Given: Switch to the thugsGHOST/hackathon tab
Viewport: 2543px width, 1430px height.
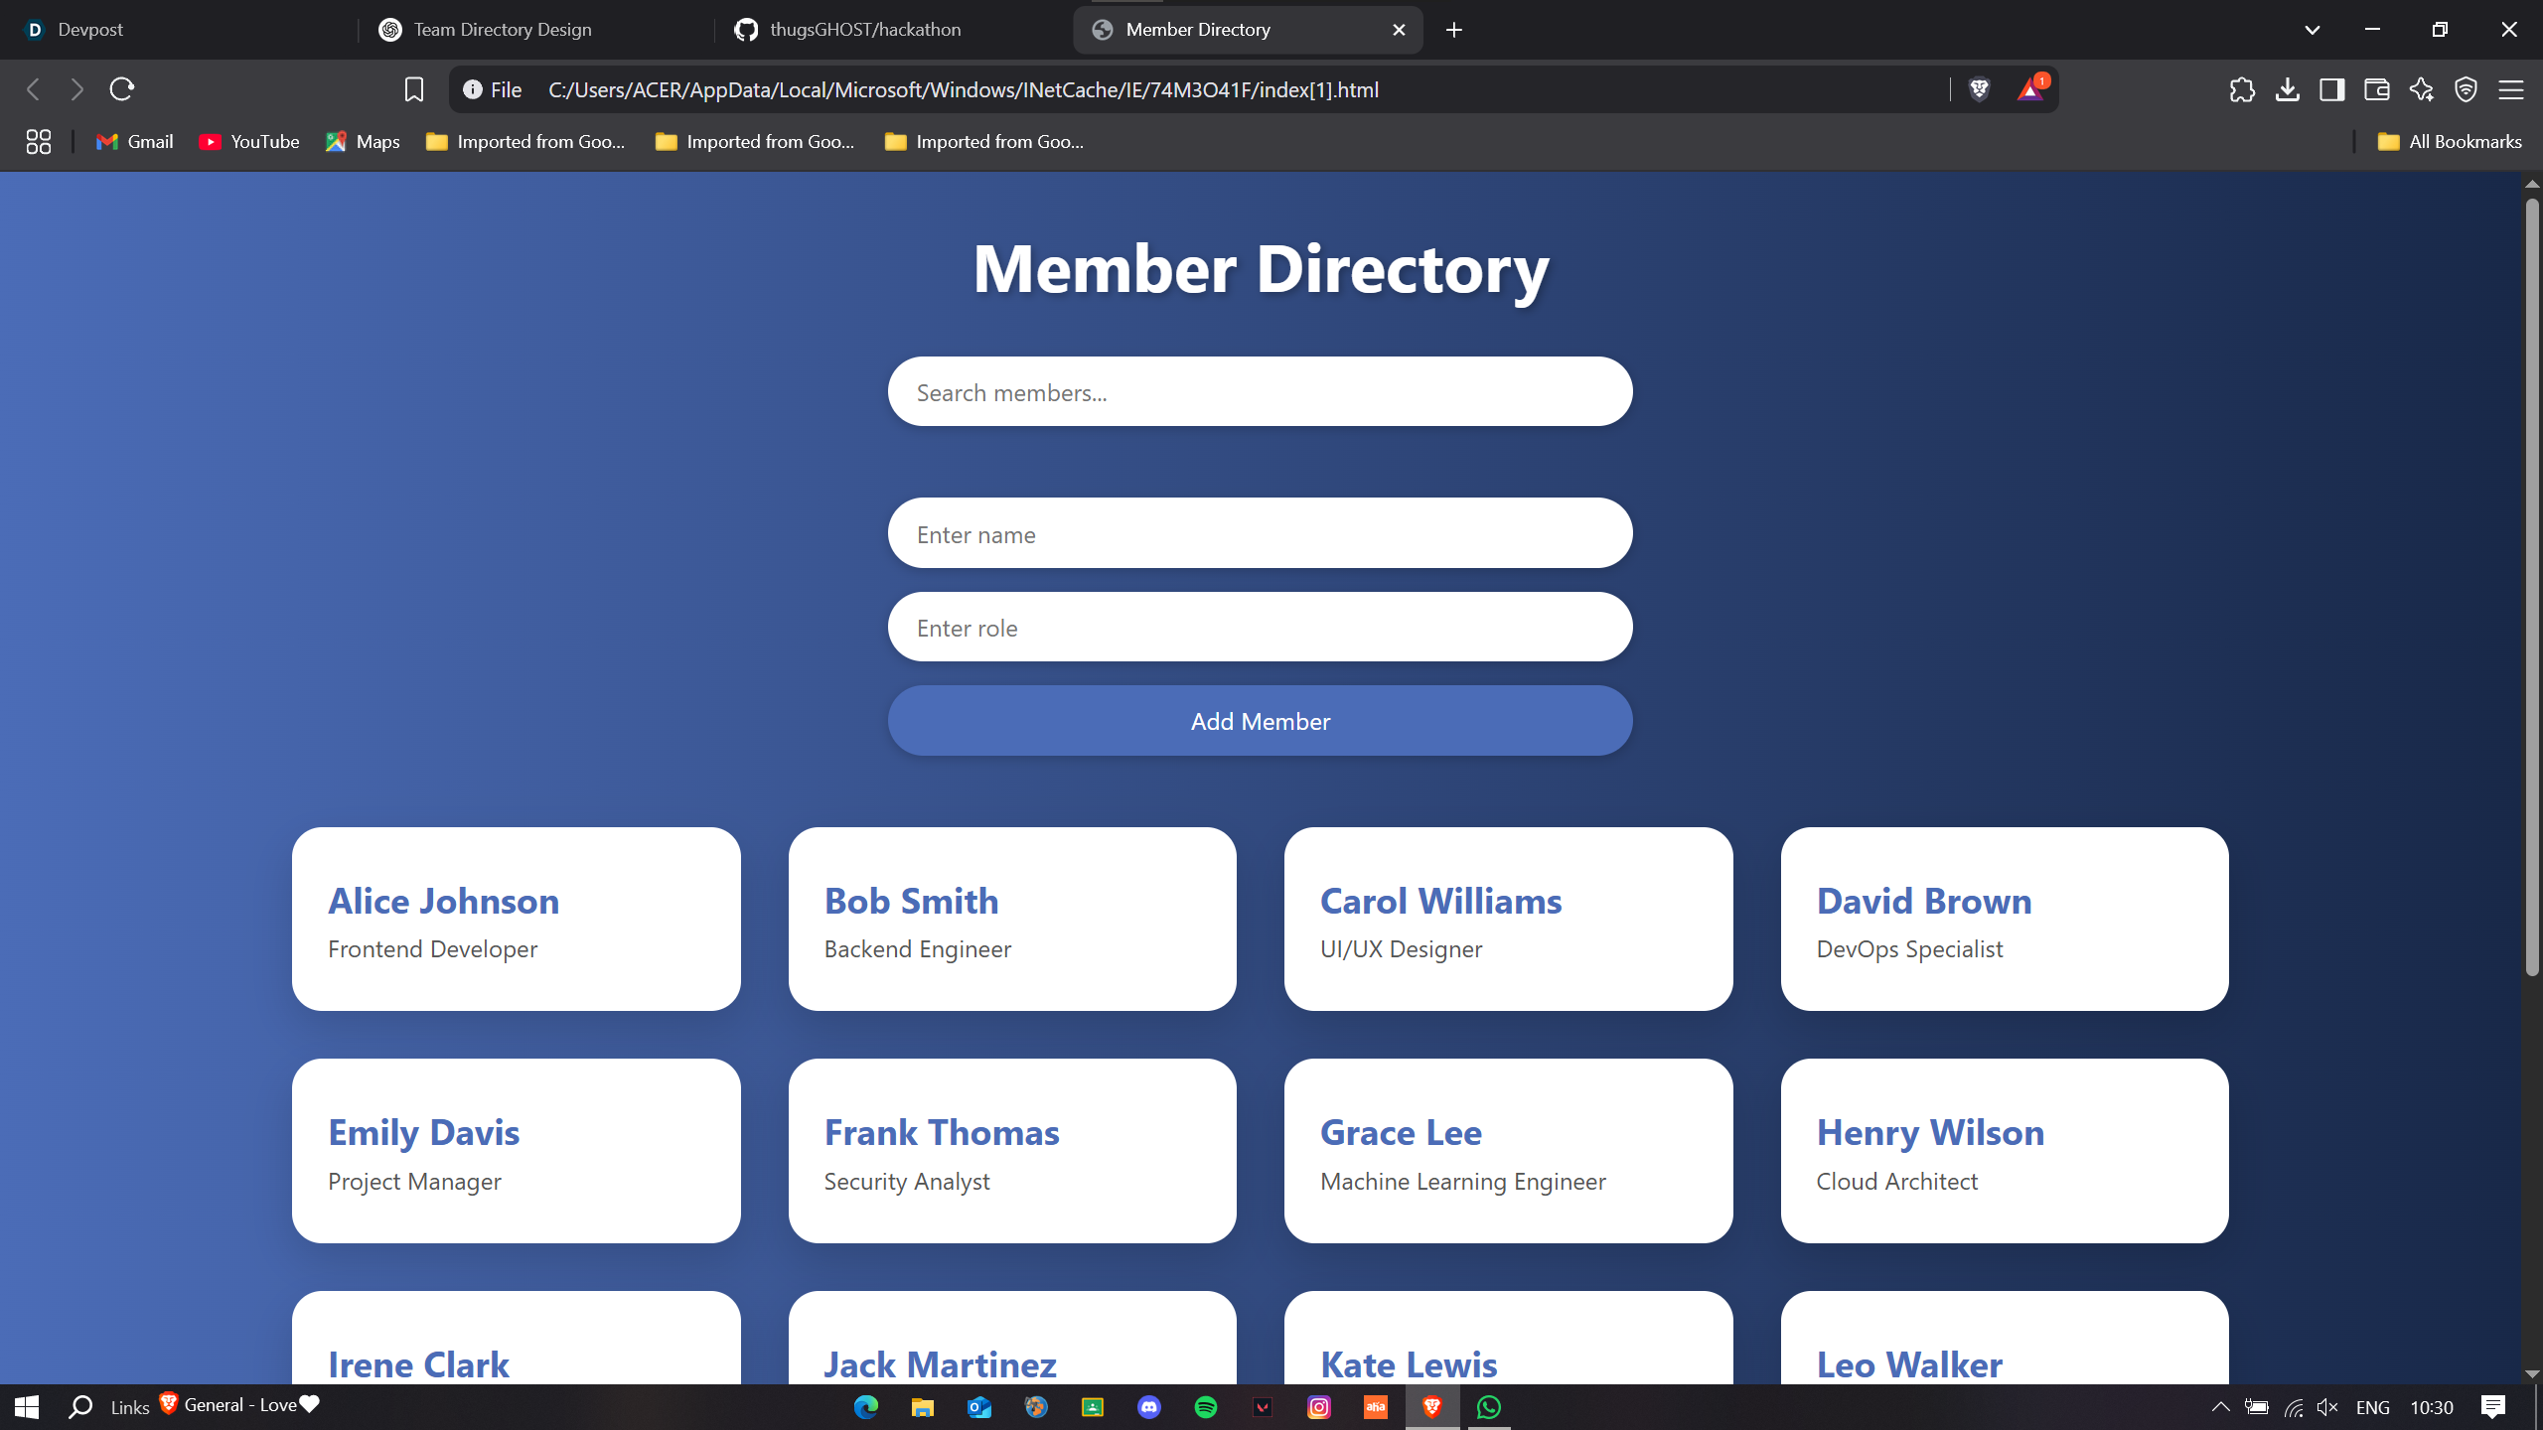Looking at the screenshot, I should click(x=864, y=30).
